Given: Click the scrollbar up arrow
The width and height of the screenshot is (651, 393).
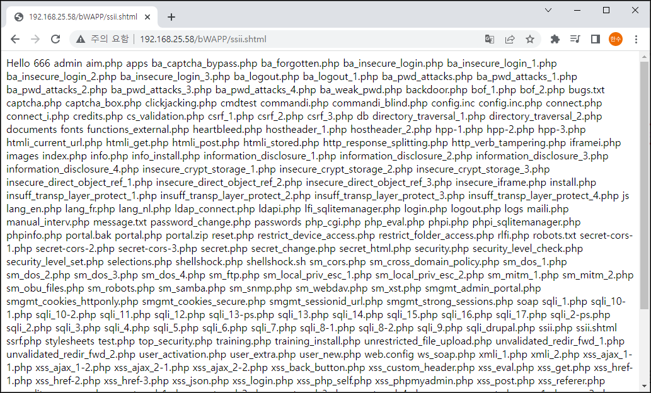Looking at the screenshot, I should click(x=644, y=57).
